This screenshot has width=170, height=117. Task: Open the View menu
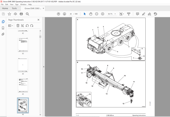click(x=12, y=4)
